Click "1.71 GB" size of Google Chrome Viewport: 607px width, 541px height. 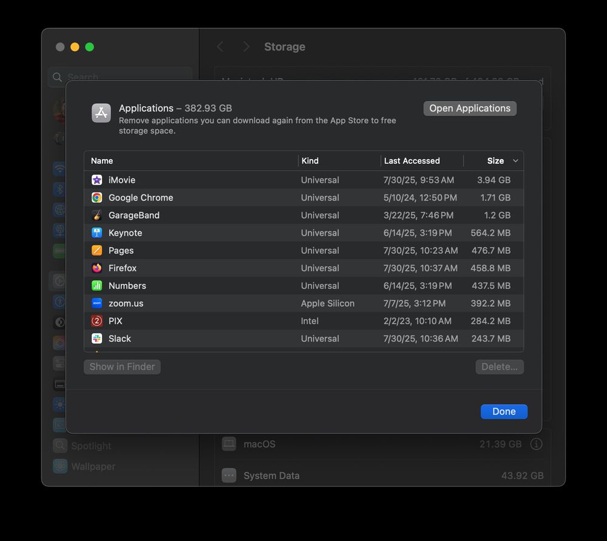495,197
